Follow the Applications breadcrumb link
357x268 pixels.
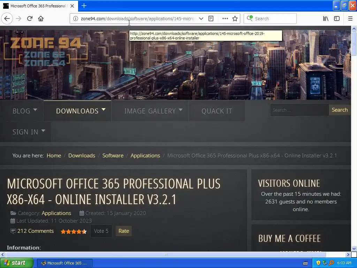pos(145,155)
